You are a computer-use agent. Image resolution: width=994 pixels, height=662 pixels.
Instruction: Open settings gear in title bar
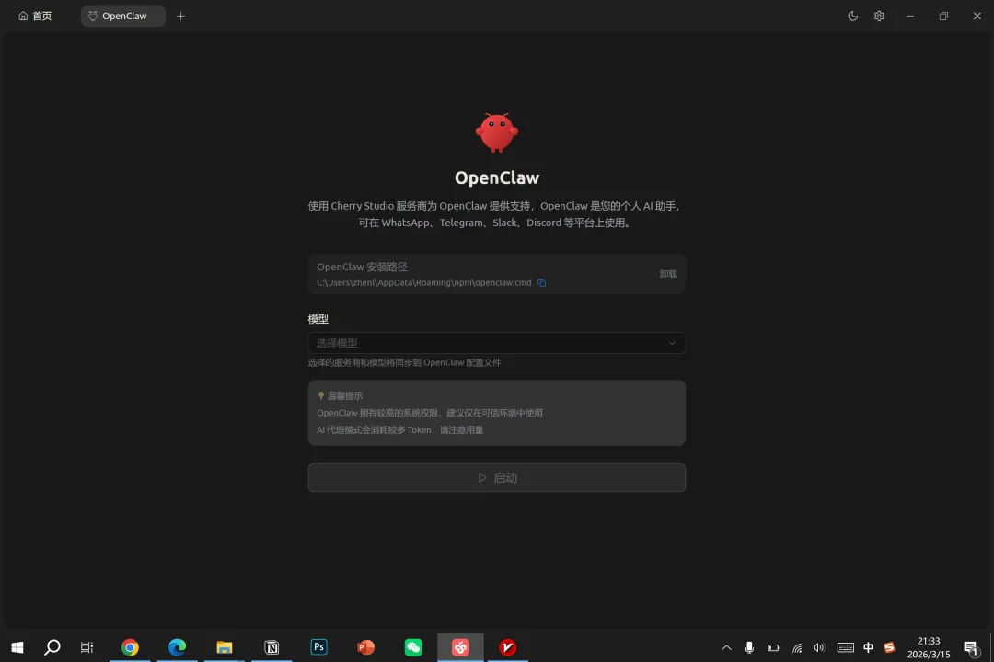pos(879,16)
